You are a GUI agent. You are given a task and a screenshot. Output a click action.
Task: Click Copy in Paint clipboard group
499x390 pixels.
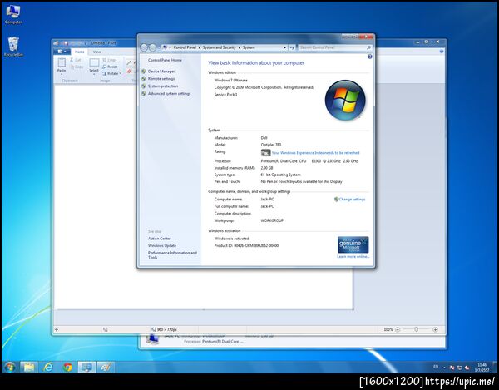coord(77,67)
